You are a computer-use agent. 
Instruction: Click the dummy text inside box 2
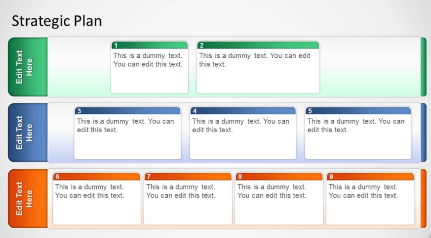(254, 60)
